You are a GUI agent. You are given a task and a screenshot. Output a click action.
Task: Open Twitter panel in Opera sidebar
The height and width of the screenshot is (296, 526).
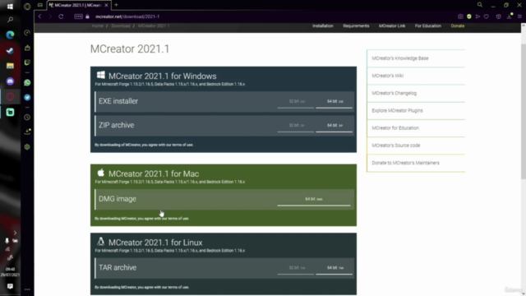(27, 97)
